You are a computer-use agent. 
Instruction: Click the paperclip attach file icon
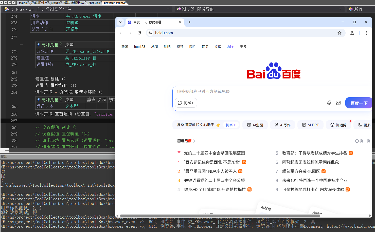(329, 103)
